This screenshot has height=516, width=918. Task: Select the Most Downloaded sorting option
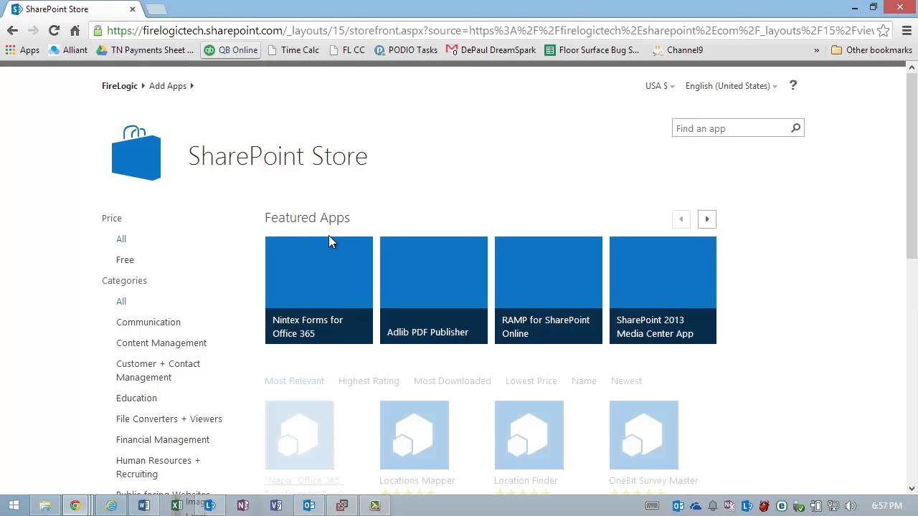452,381
